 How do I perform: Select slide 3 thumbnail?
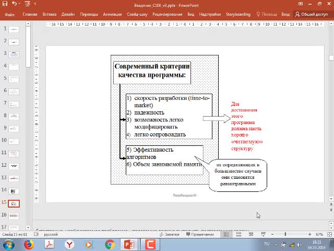[14, 54]
